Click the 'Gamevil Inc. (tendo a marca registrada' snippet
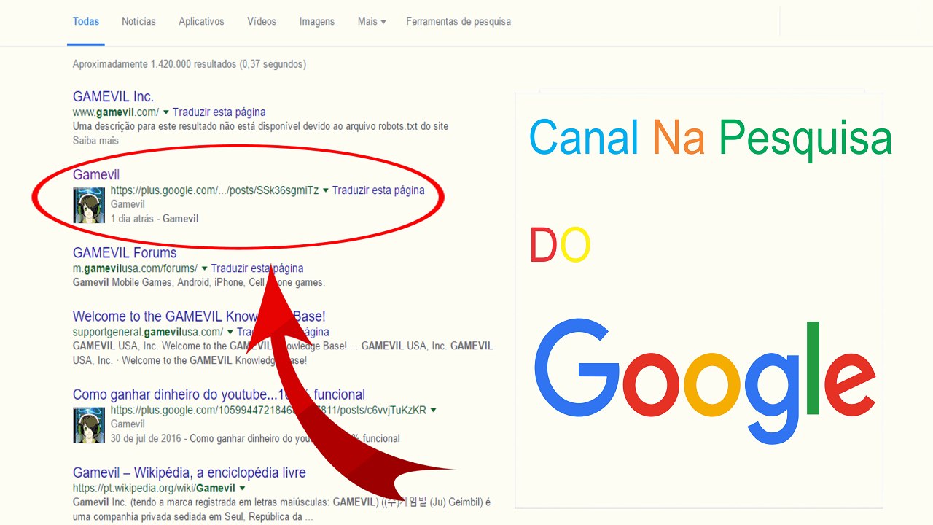 click(x=282, y=510)
